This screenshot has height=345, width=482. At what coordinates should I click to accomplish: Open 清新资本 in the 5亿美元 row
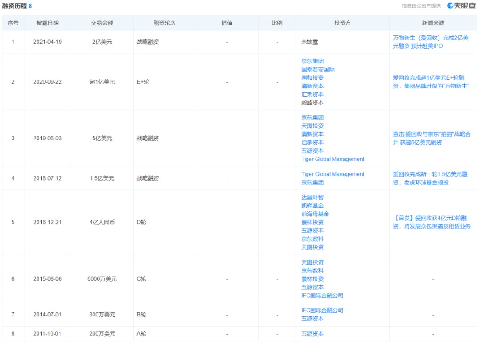(312, 134)
